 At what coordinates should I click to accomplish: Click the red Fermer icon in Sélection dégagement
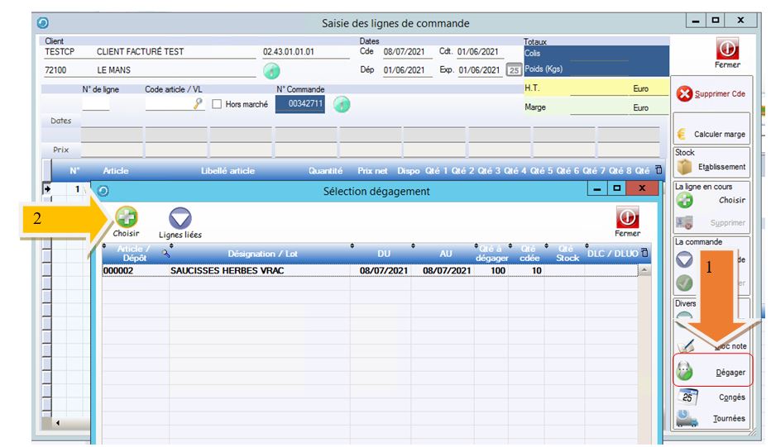point(627,218)
